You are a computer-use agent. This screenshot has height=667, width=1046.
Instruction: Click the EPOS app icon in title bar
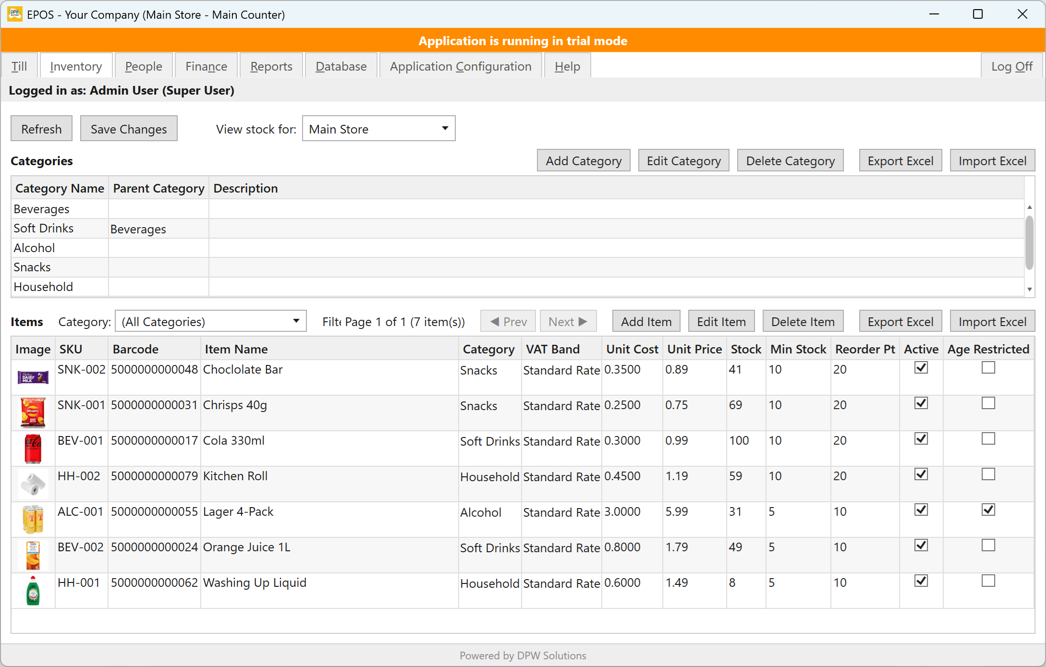(15, 14)
